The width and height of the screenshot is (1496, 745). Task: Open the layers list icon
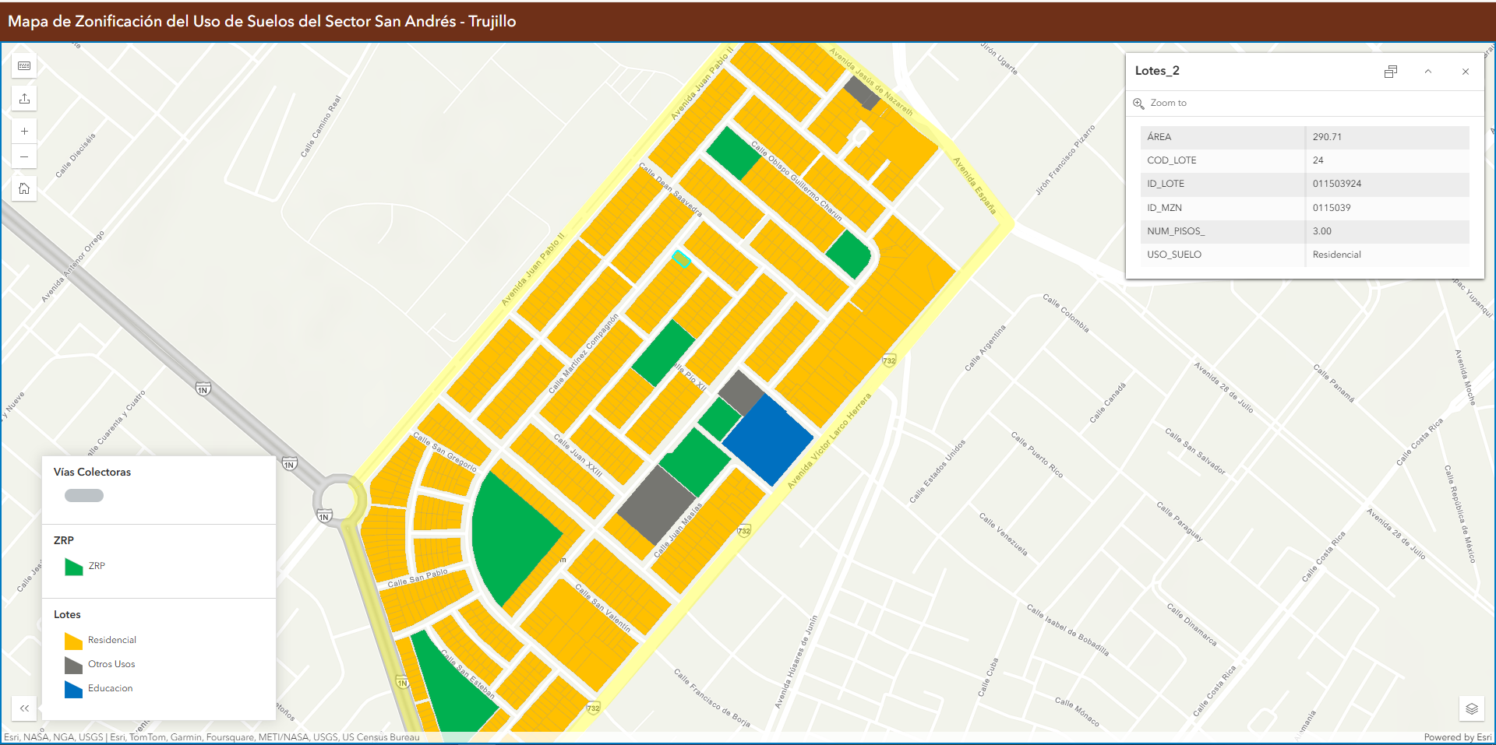click(x=1471, y=708)
